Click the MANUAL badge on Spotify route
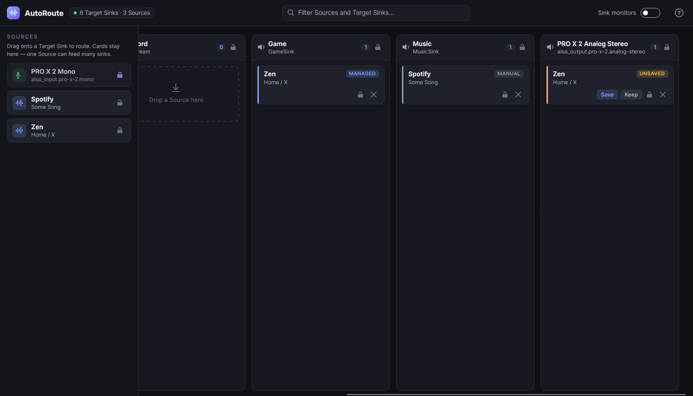 coord(509,74)
